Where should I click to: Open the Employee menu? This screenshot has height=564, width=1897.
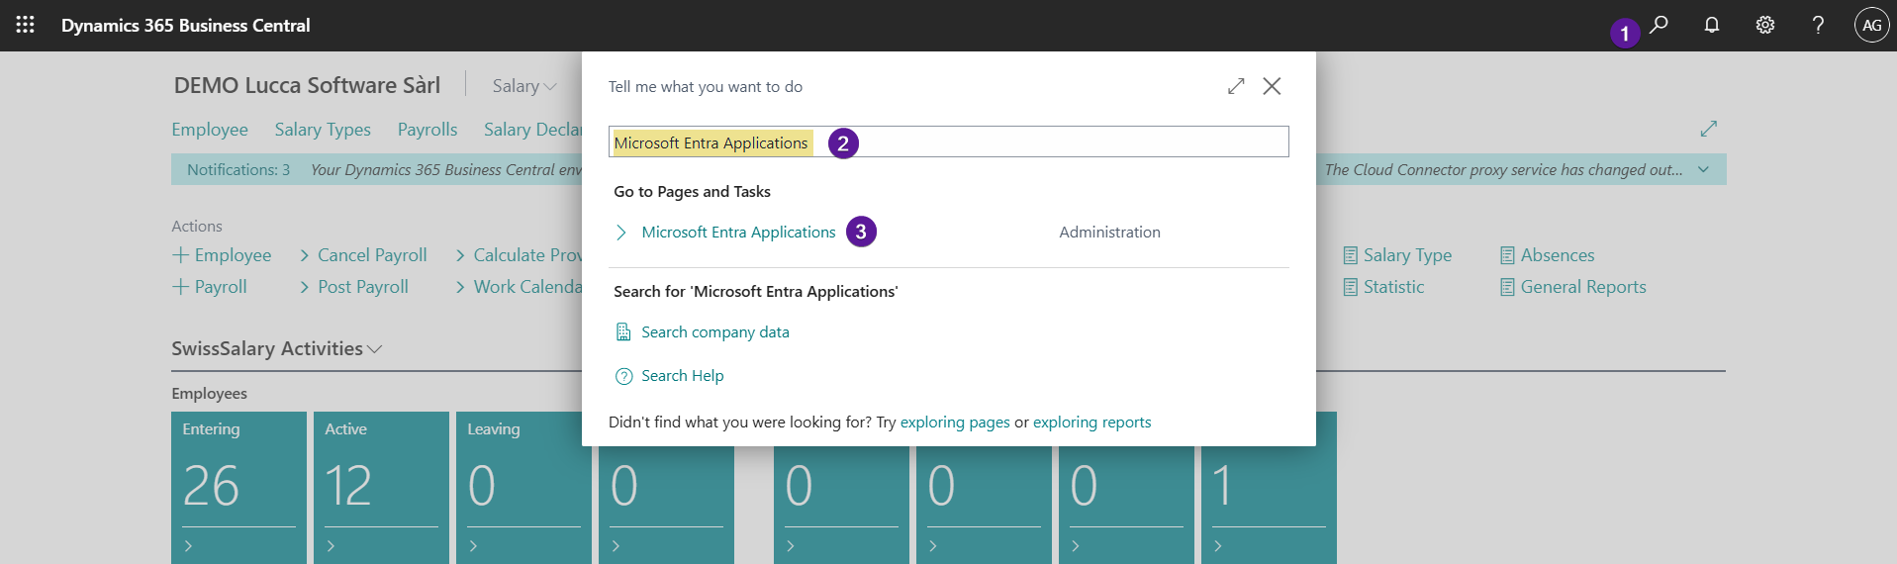pyautogui.click(x=210, y=130)
